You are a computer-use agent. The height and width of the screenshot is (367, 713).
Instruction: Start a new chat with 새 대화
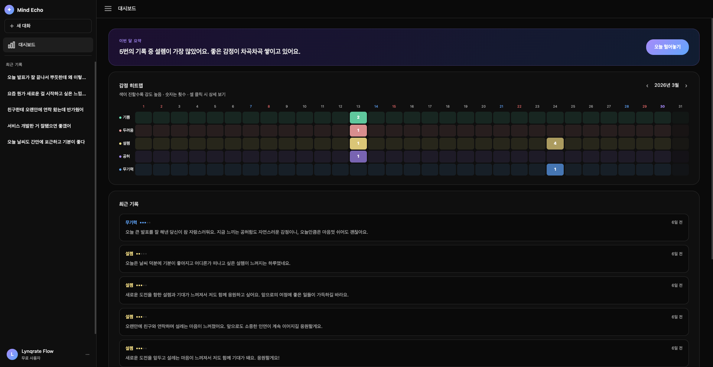click(x=48, y=26)
